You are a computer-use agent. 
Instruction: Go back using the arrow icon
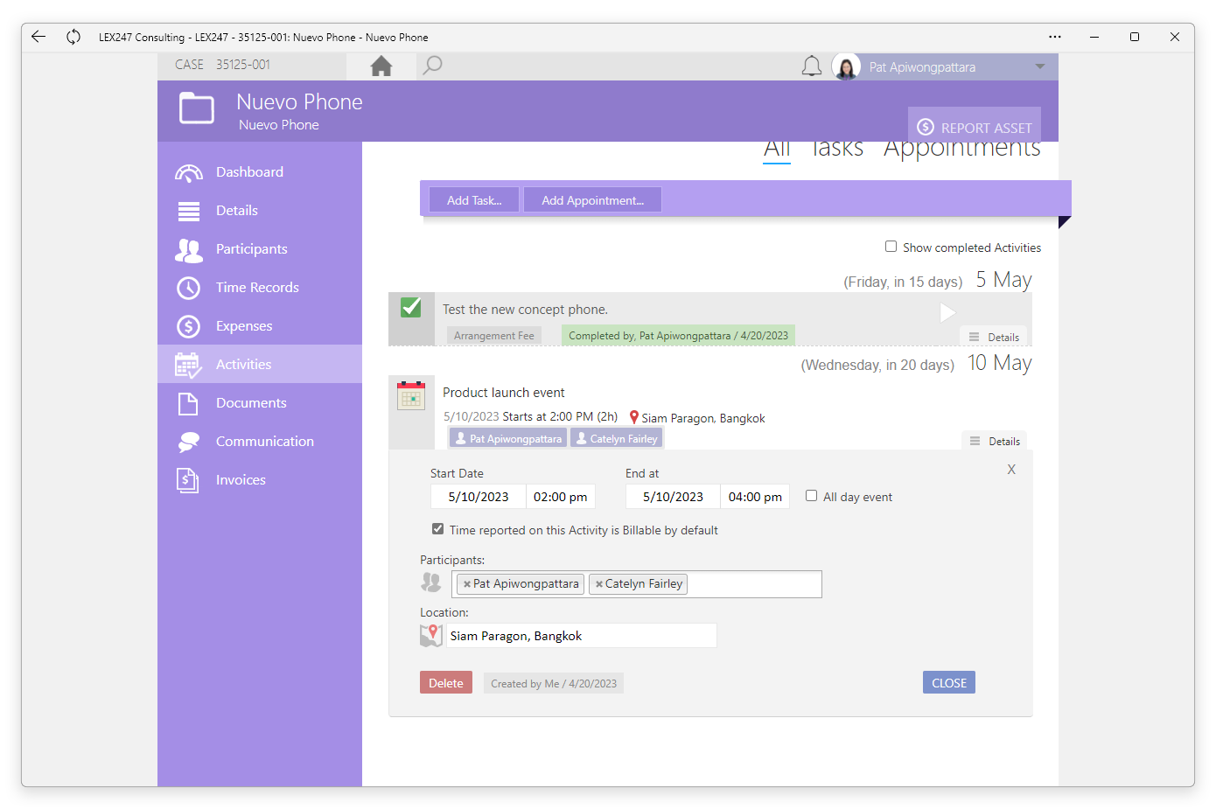coord(38,37)
